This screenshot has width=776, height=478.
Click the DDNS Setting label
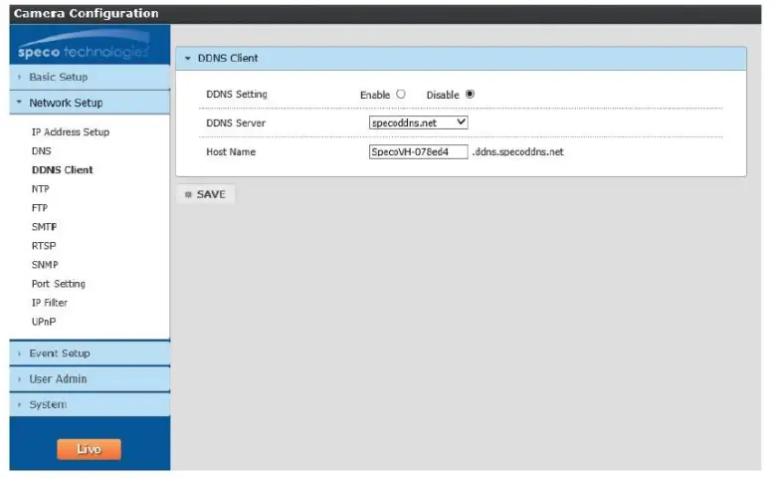(237, 95)
